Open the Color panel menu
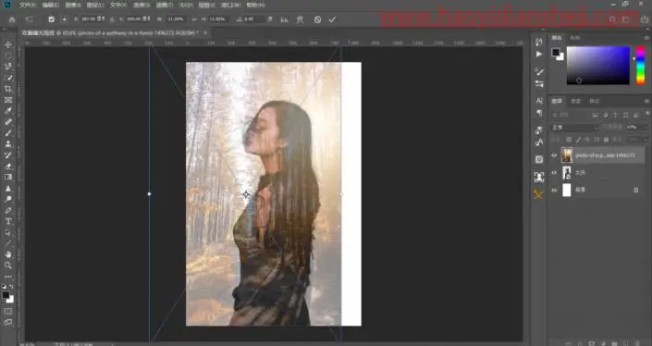 coord(646,38)
